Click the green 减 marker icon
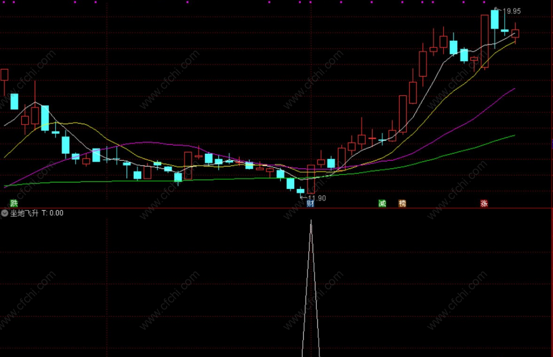 pyautogui.click(x=382, y=203)
